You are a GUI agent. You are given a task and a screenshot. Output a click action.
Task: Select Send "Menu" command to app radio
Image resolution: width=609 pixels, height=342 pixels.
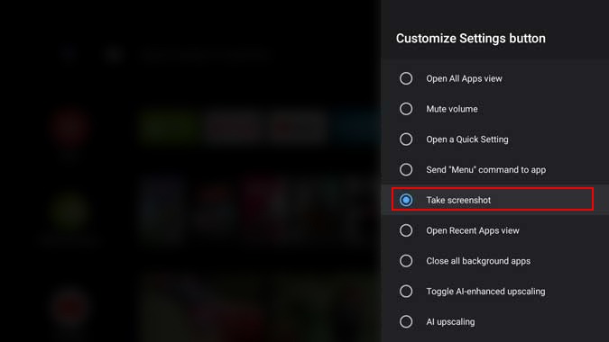pos(406,169)
